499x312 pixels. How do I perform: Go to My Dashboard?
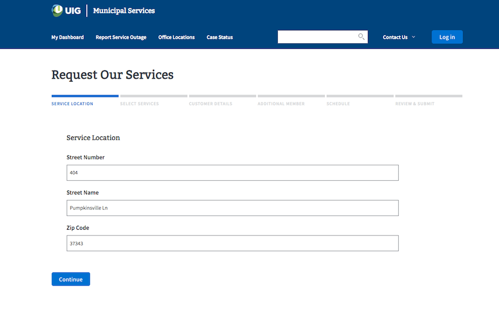pos(67,37)
